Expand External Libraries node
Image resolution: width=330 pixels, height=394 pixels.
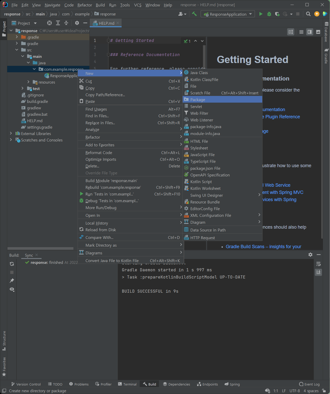pos(11,133)
